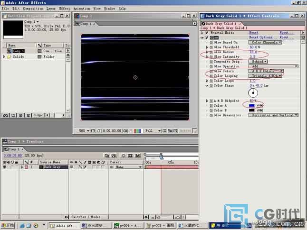Take snapshot with camera icon in viewer
The image size is (307, 230).
125,131
